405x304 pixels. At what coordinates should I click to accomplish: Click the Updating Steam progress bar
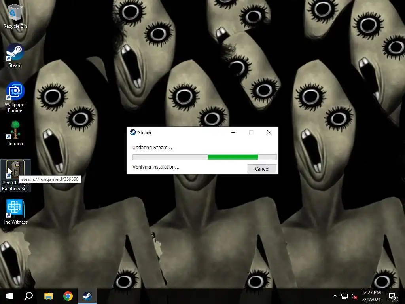[x=204, y=157]
